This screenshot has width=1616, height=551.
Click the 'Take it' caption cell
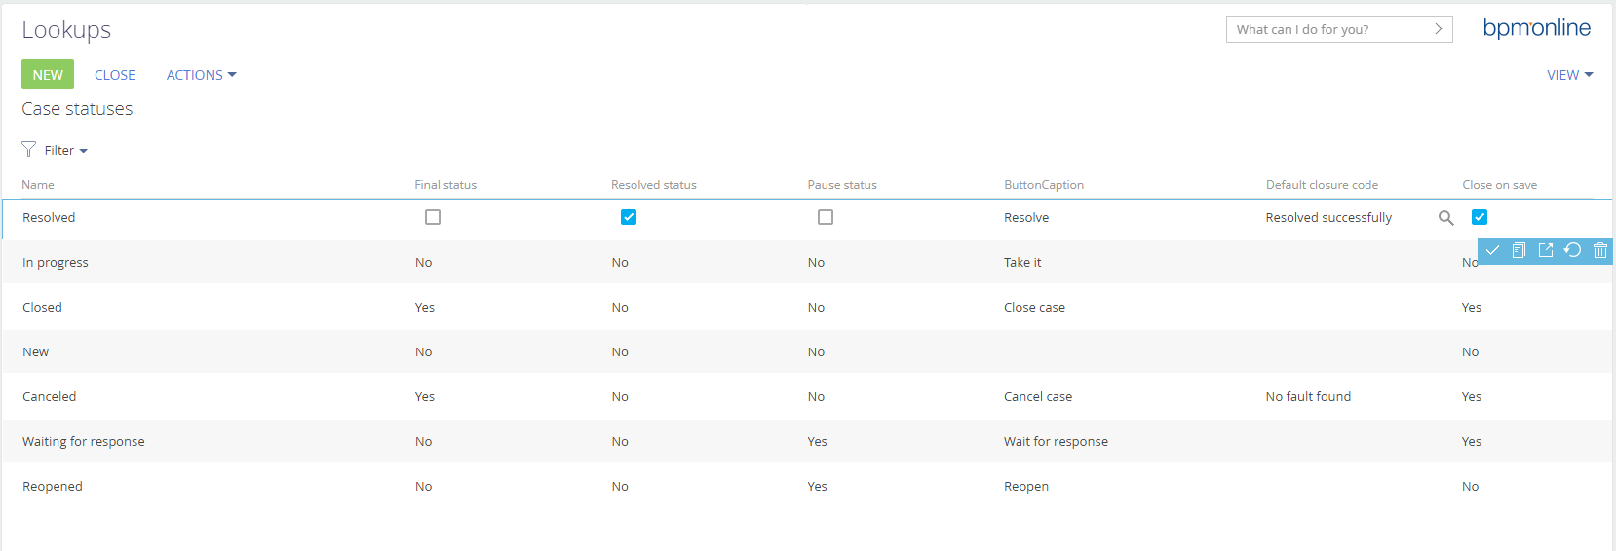1022,263
